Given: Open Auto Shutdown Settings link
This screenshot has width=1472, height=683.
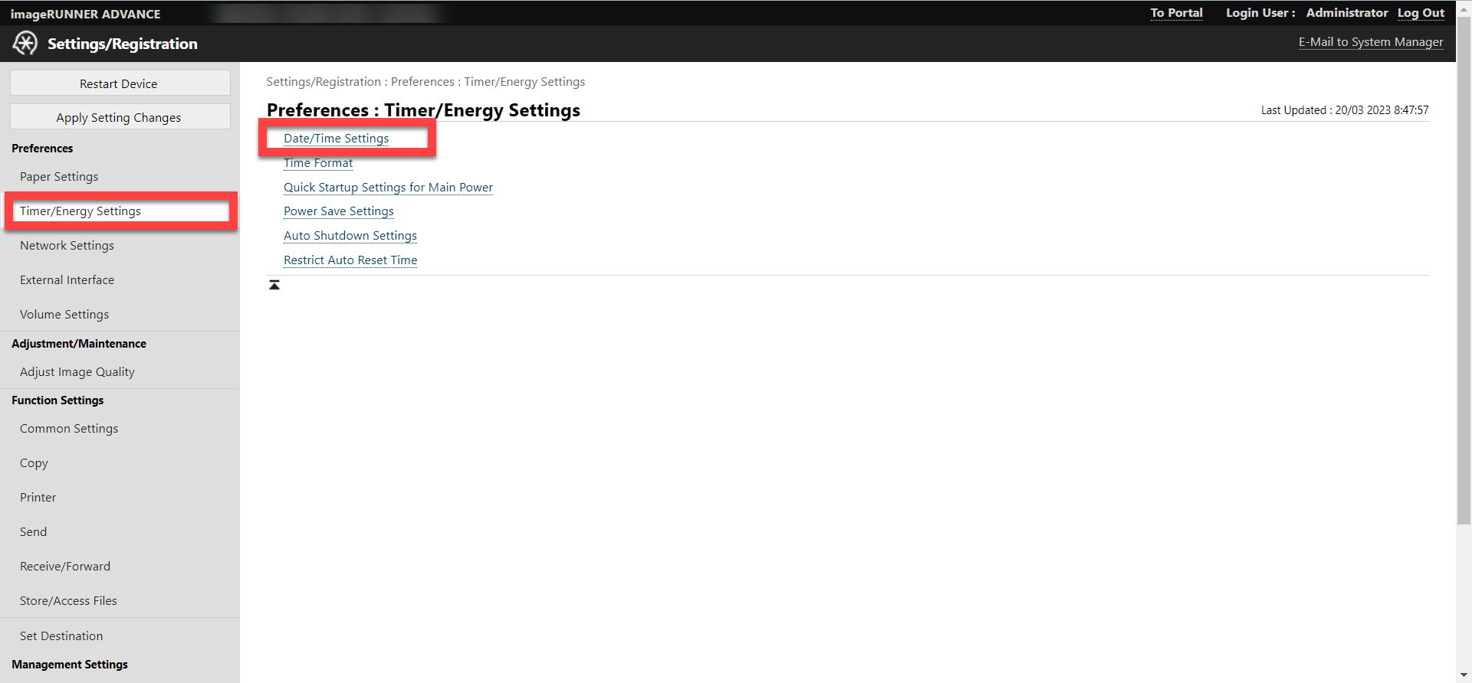Looking at the screenshot, I should click(350, 236).
